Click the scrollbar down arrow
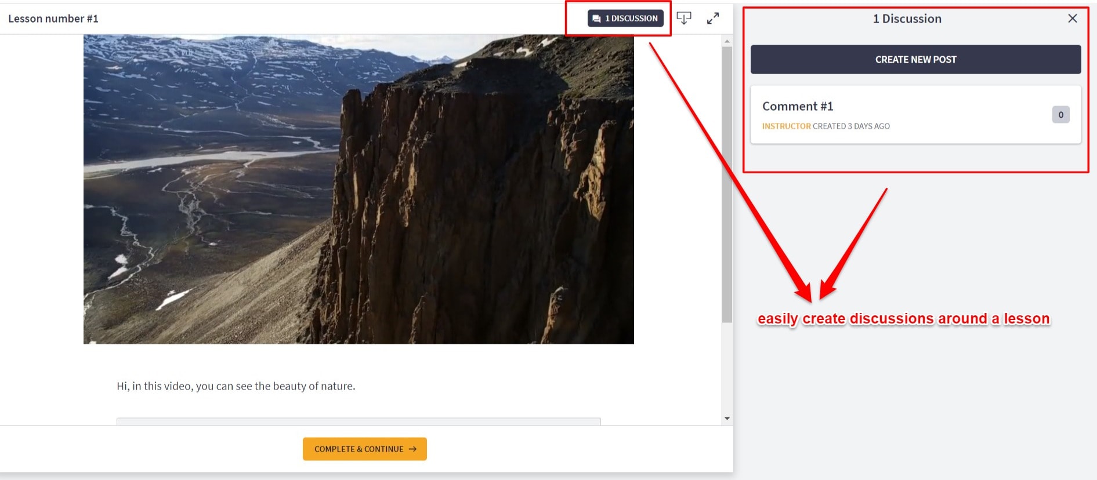Screen dimensions: 1097x480 pos(727,419)
